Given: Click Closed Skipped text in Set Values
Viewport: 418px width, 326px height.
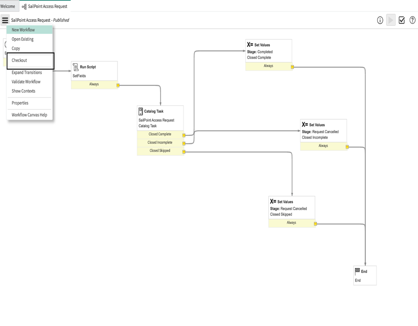Looking at the screenshot, I should pos(281,214).
